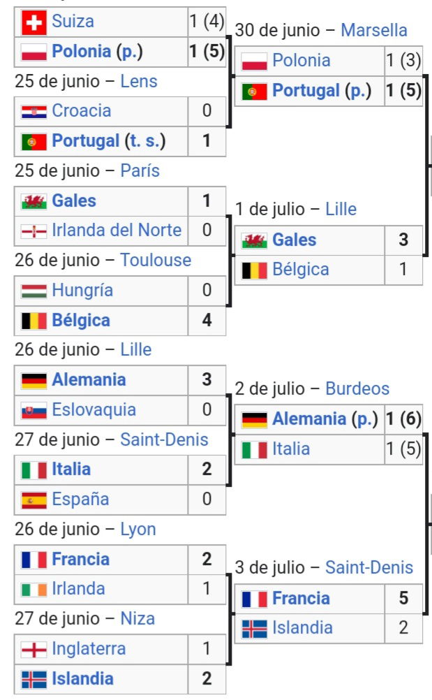Follow the Toulouse venue link
Viewport: 432px width, 700px height.
click(156, 261)
